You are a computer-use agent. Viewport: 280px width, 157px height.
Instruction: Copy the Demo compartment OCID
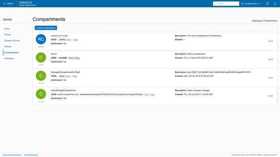coord(77,58)
